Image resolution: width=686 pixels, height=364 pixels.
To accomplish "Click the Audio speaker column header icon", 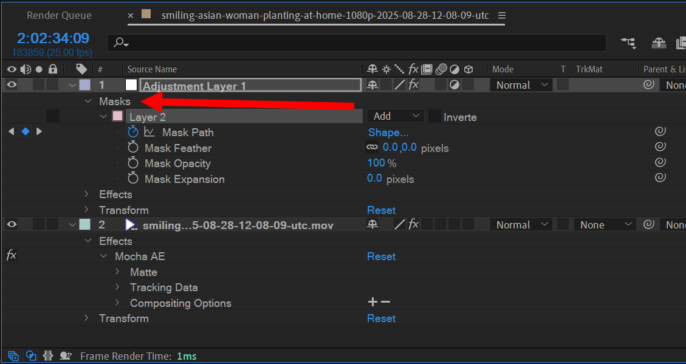I will (26, 69).
